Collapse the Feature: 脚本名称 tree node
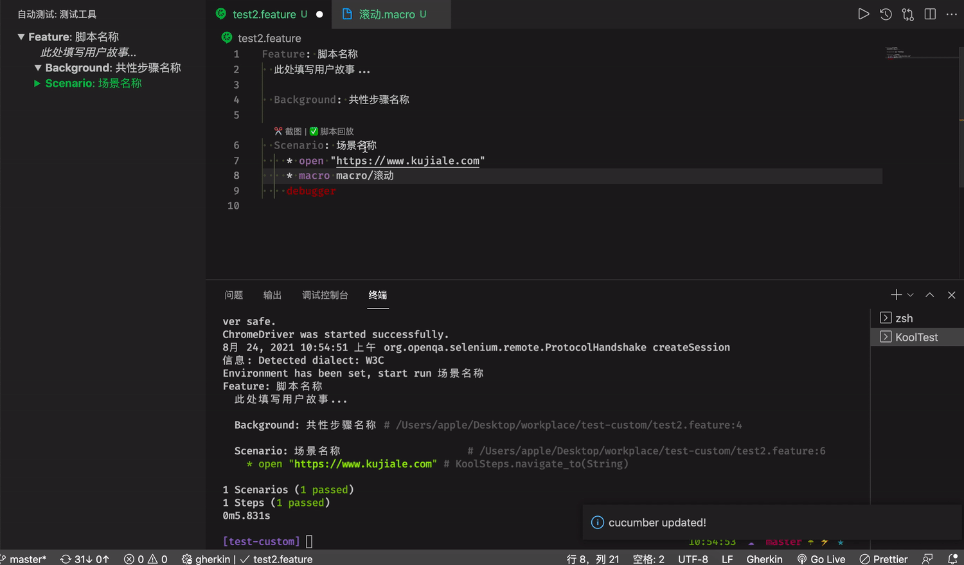The height and width of the screenshot is (565, 964). tap(21, 37)
